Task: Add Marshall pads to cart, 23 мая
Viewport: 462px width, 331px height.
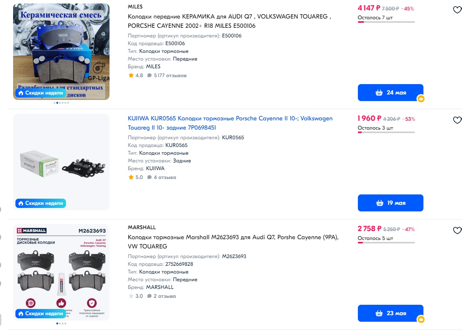Action: tap(390, 313)
